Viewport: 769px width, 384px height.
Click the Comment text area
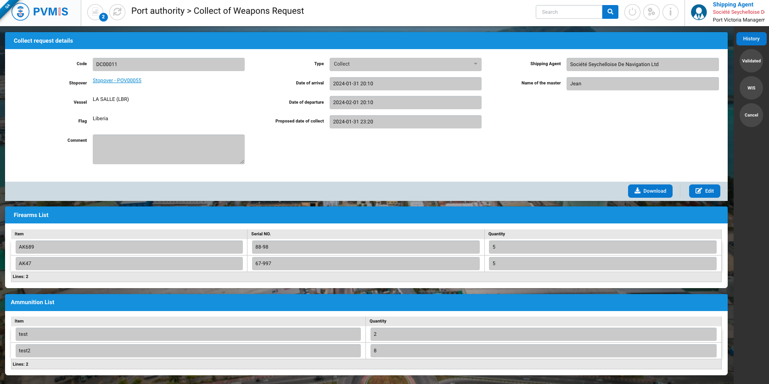point(168,149)
